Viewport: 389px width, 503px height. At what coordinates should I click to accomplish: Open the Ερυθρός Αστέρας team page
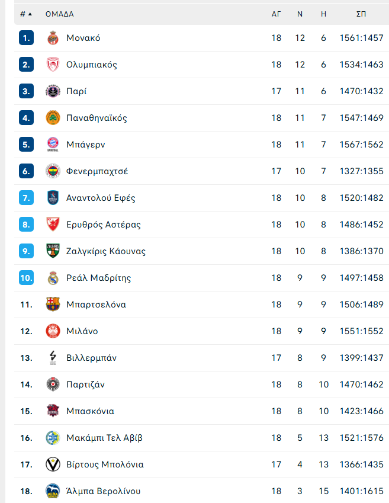104,225
